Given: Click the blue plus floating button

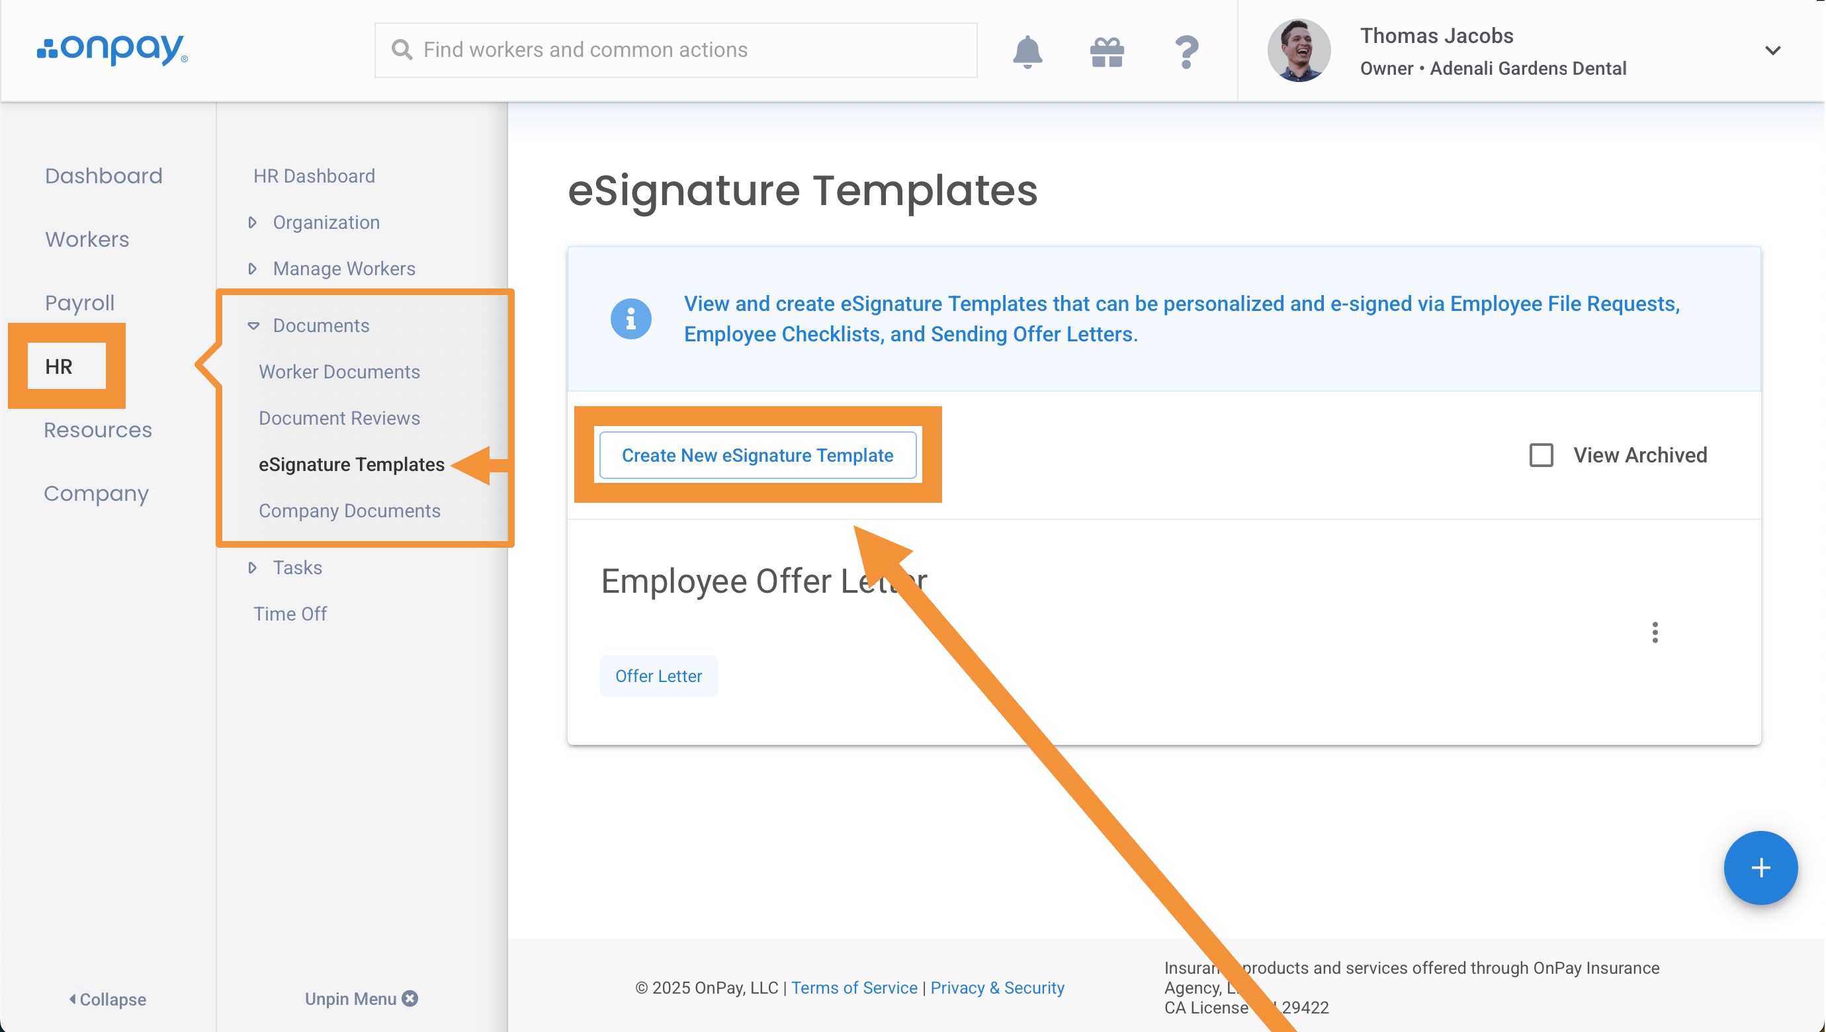Looking at the screenshot, I should [1760, 867].
